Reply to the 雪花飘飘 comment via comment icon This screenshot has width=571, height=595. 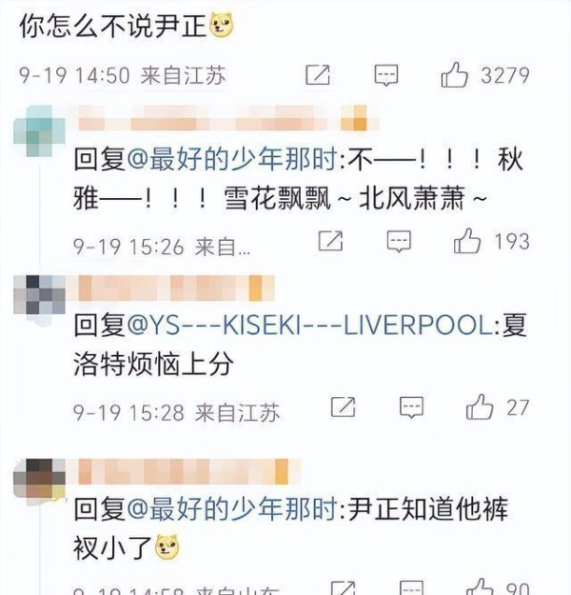pyautogui.click(x=399, y=241)
